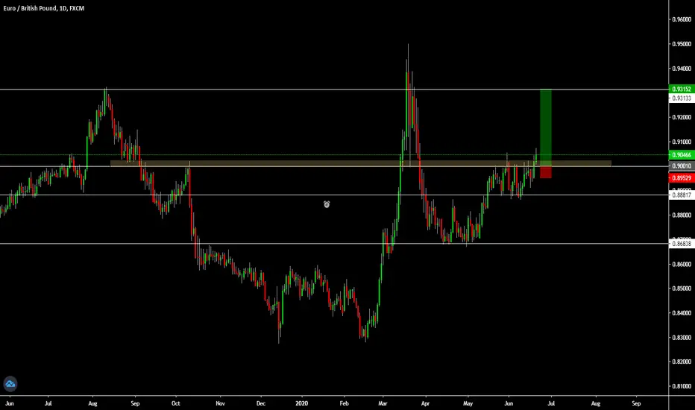Open the cloud logo button at chart corner
The image size is (695, 410).
pyautogui.click(x=10, y=384)
